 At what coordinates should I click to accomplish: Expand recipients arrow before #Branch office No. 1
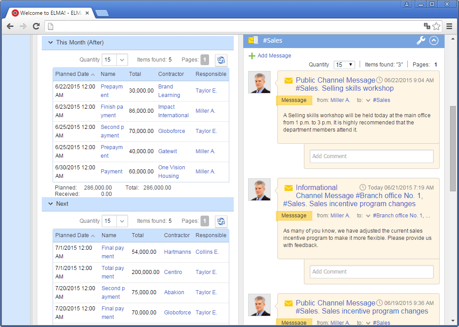coord(368,216)
